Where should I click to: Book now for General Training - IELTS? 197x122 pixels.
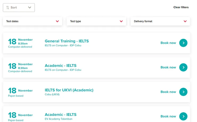tap(168, 43)
